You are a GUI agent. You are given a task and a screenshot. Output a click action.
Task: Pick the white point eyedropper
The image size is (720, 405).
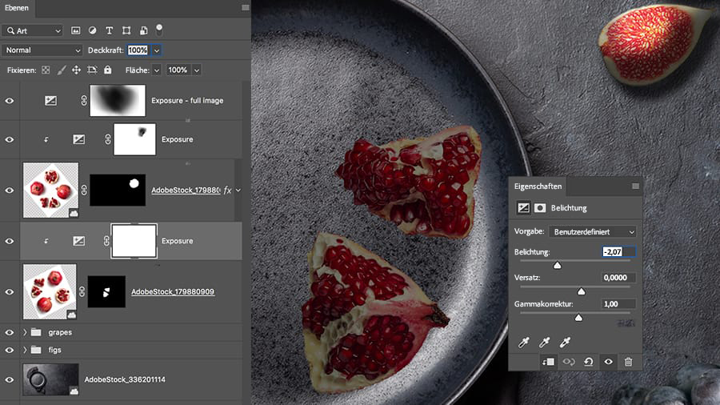[565, 342]
